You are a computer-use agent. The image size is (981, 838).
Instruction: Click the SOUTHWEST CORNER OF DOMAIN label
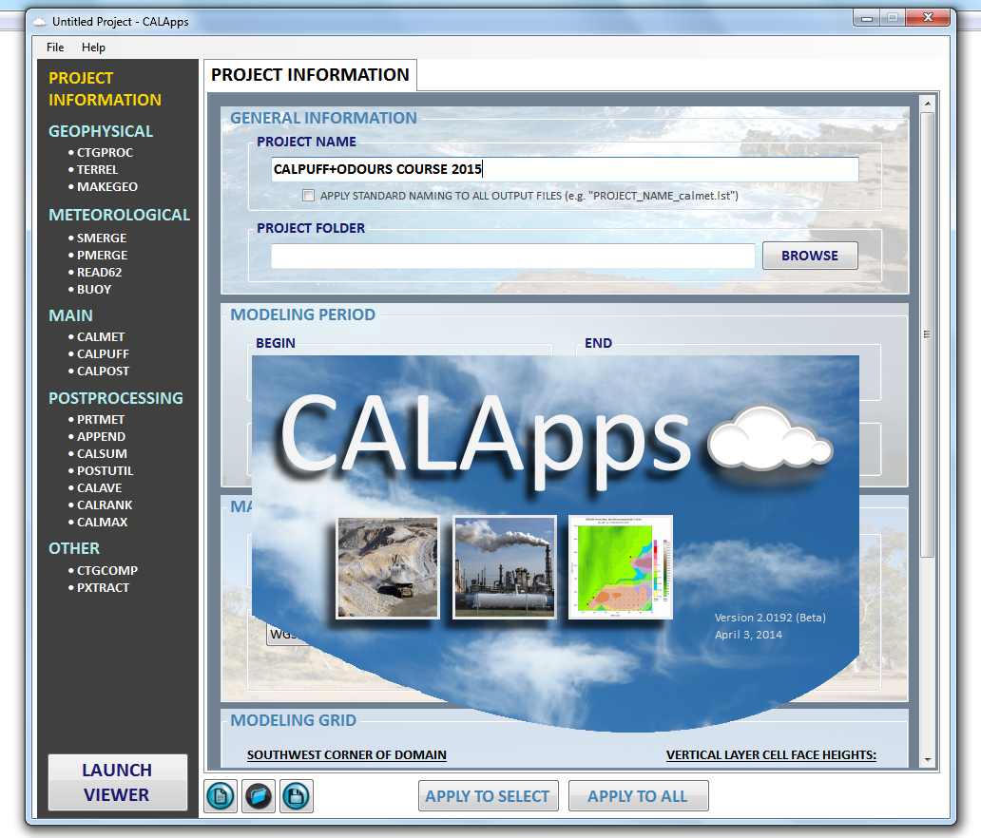click(x=347, y=754)
